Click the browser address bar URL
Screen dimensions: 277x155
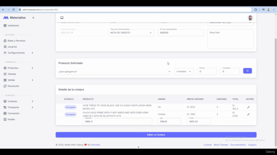click(40, 9)
